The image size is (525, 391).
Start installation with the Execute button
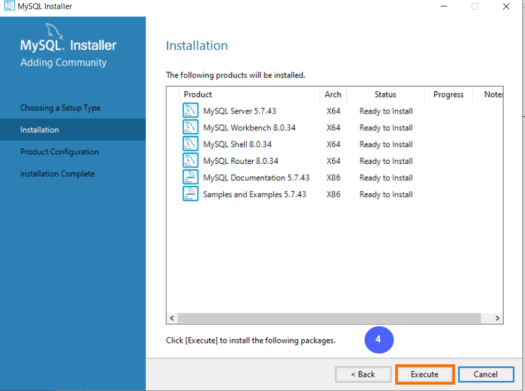click(425, 374)
